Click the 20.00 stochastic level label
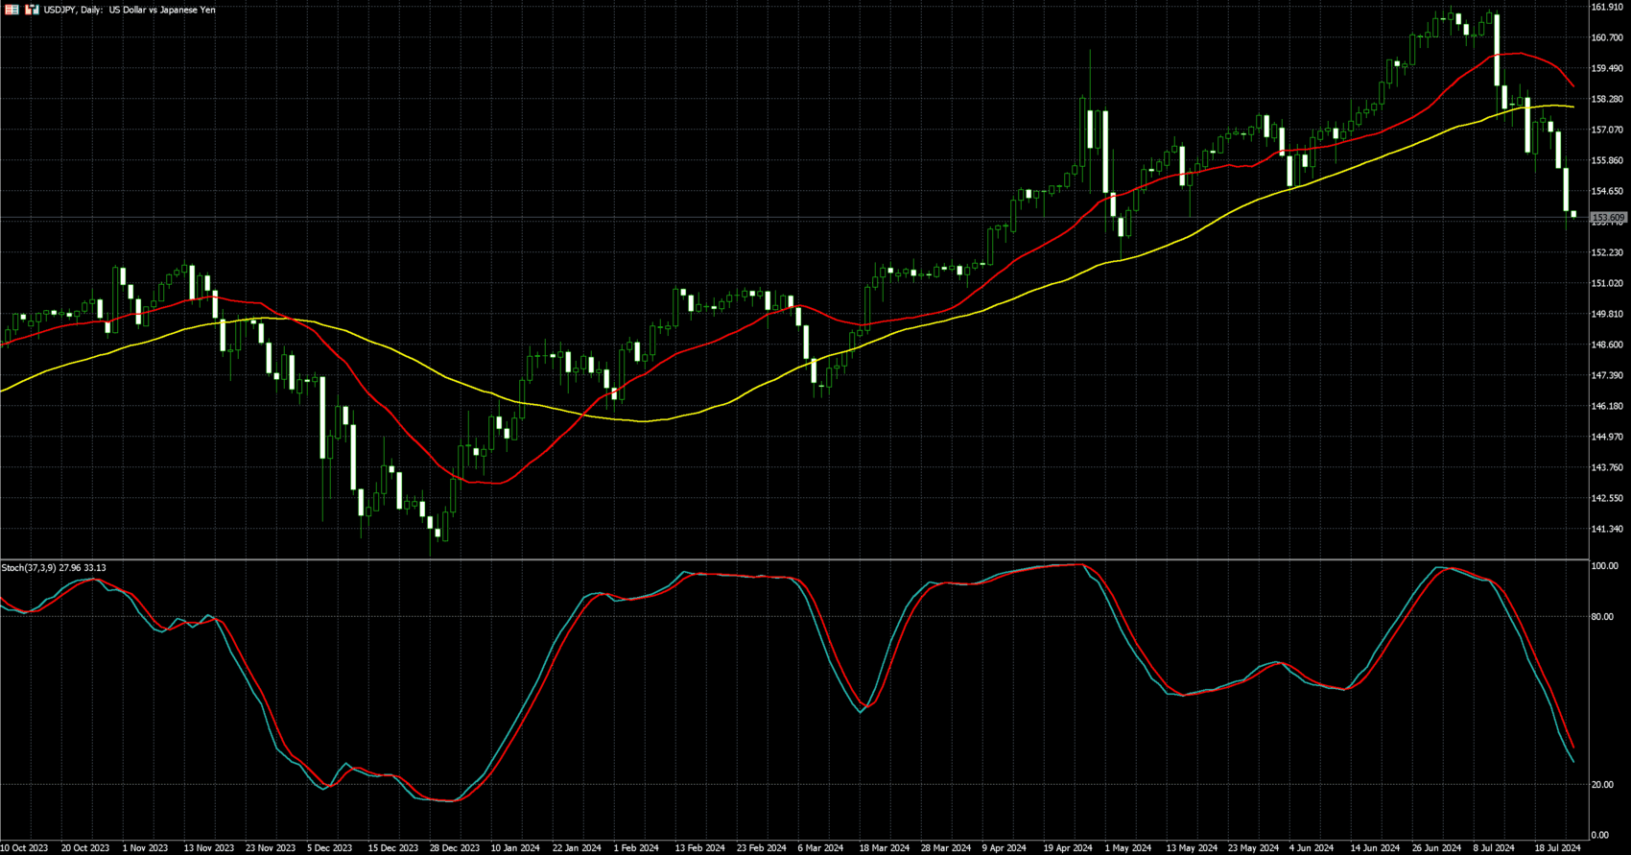 1602,785
